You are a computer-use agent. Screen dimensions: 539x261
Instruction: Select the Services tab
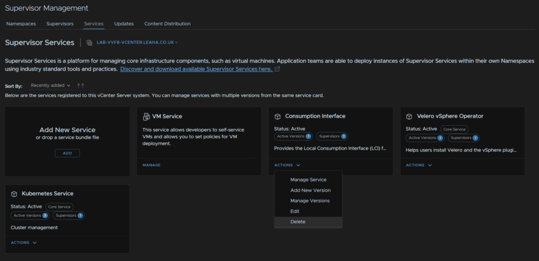(x=94, y=24)
